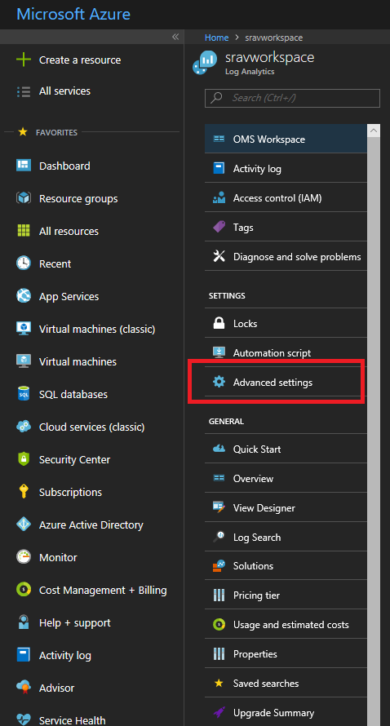This screenshot has width=390, height=726.
Task: Open the Pricing tier option
Action: [x=286, y=595]
